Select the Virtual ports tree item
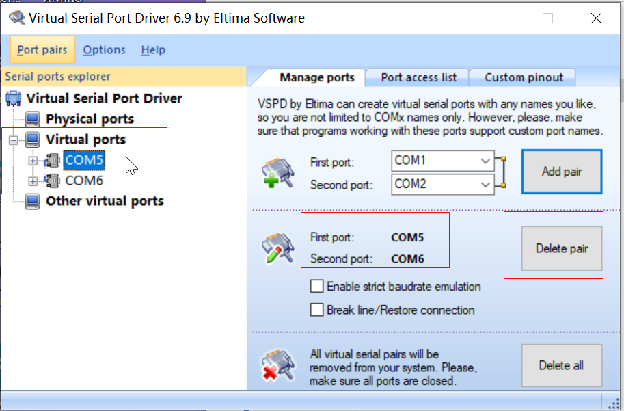Viewport: 624px width, 411px height. click(x=86, y=140)
